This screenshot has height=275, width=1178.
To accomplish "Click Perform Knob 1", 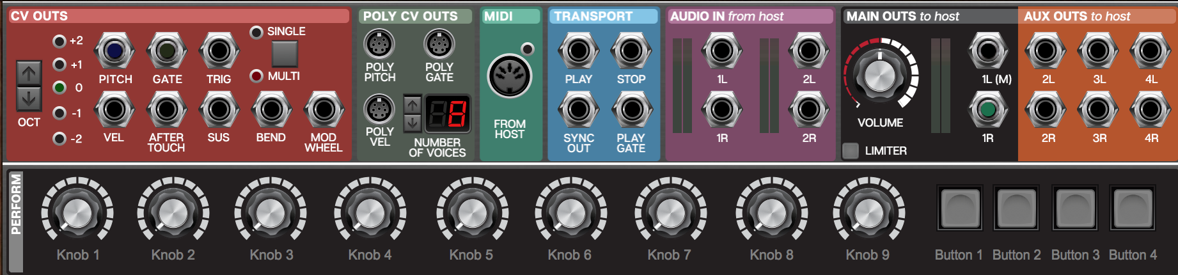I will 77,213.
